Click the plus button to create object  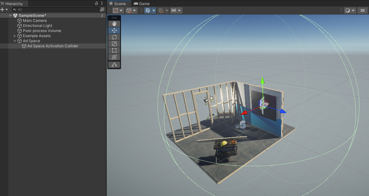[2, 10]
